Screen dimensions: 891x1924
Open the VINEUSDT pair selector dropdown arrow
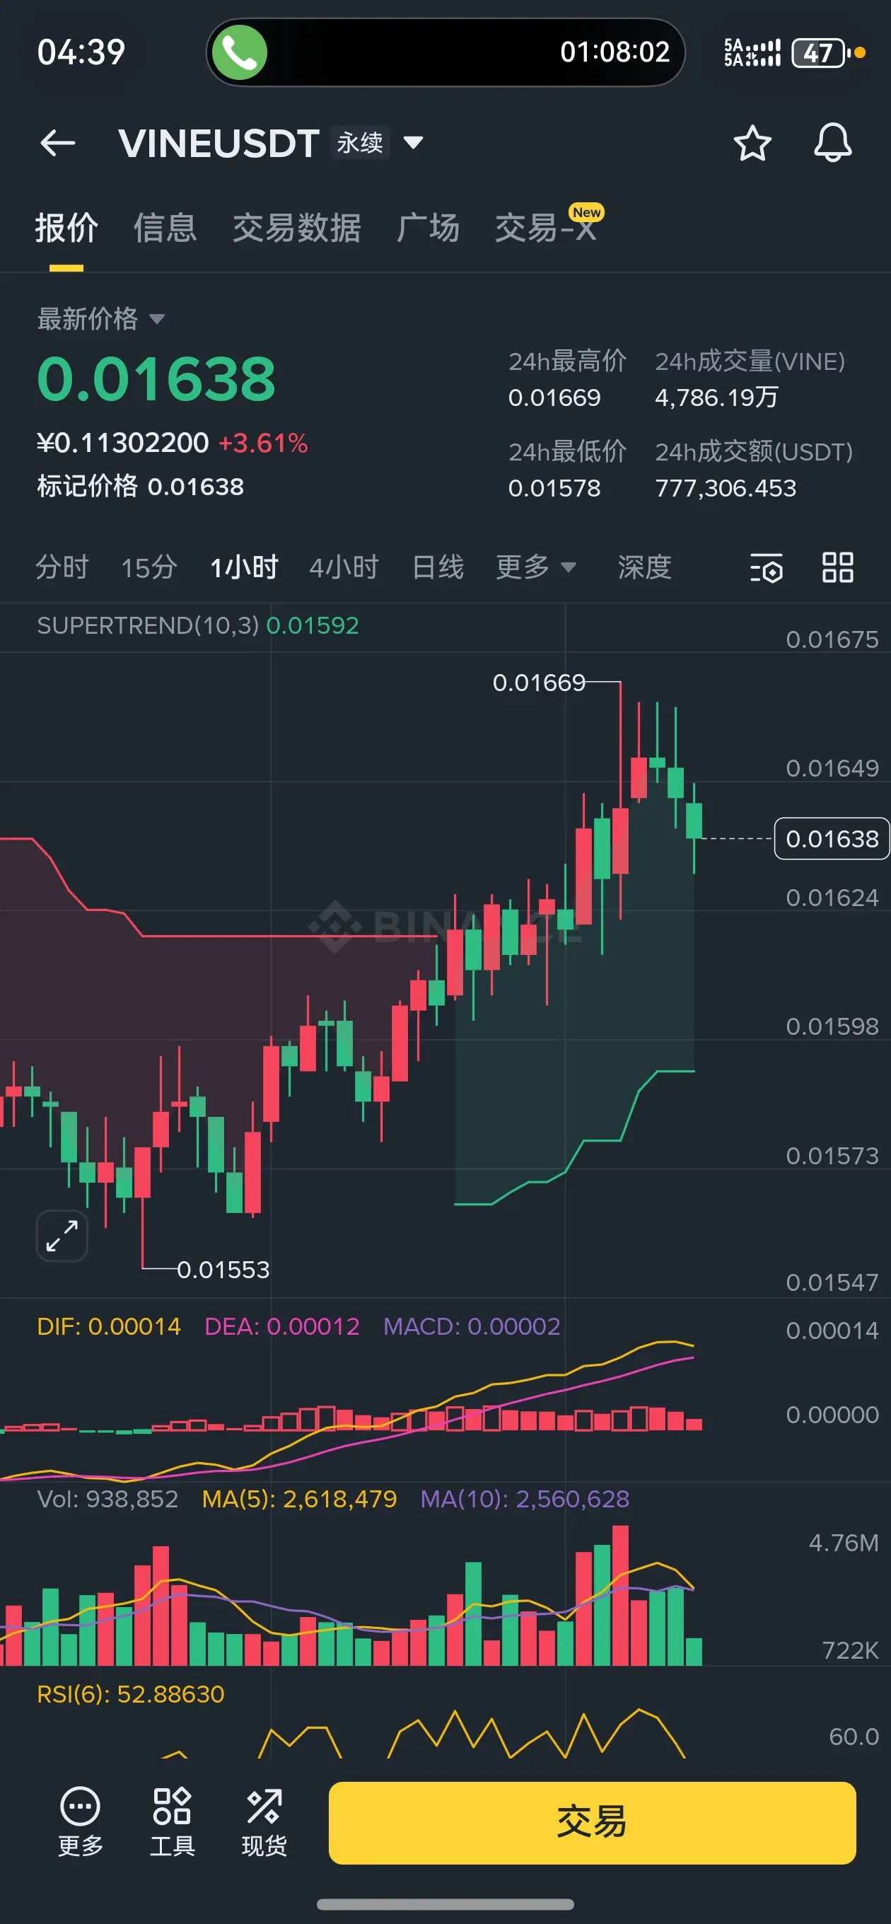click(x=413, y=142)
